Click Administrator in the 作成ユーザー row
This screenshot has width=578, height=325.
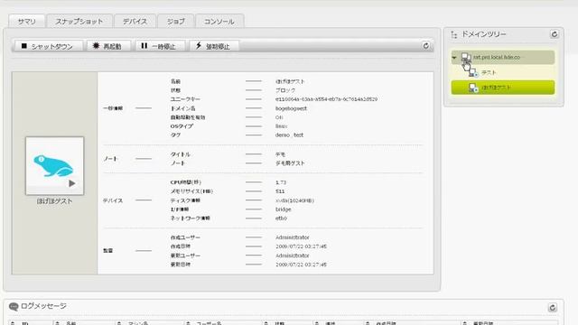click(x=293, y=237)
